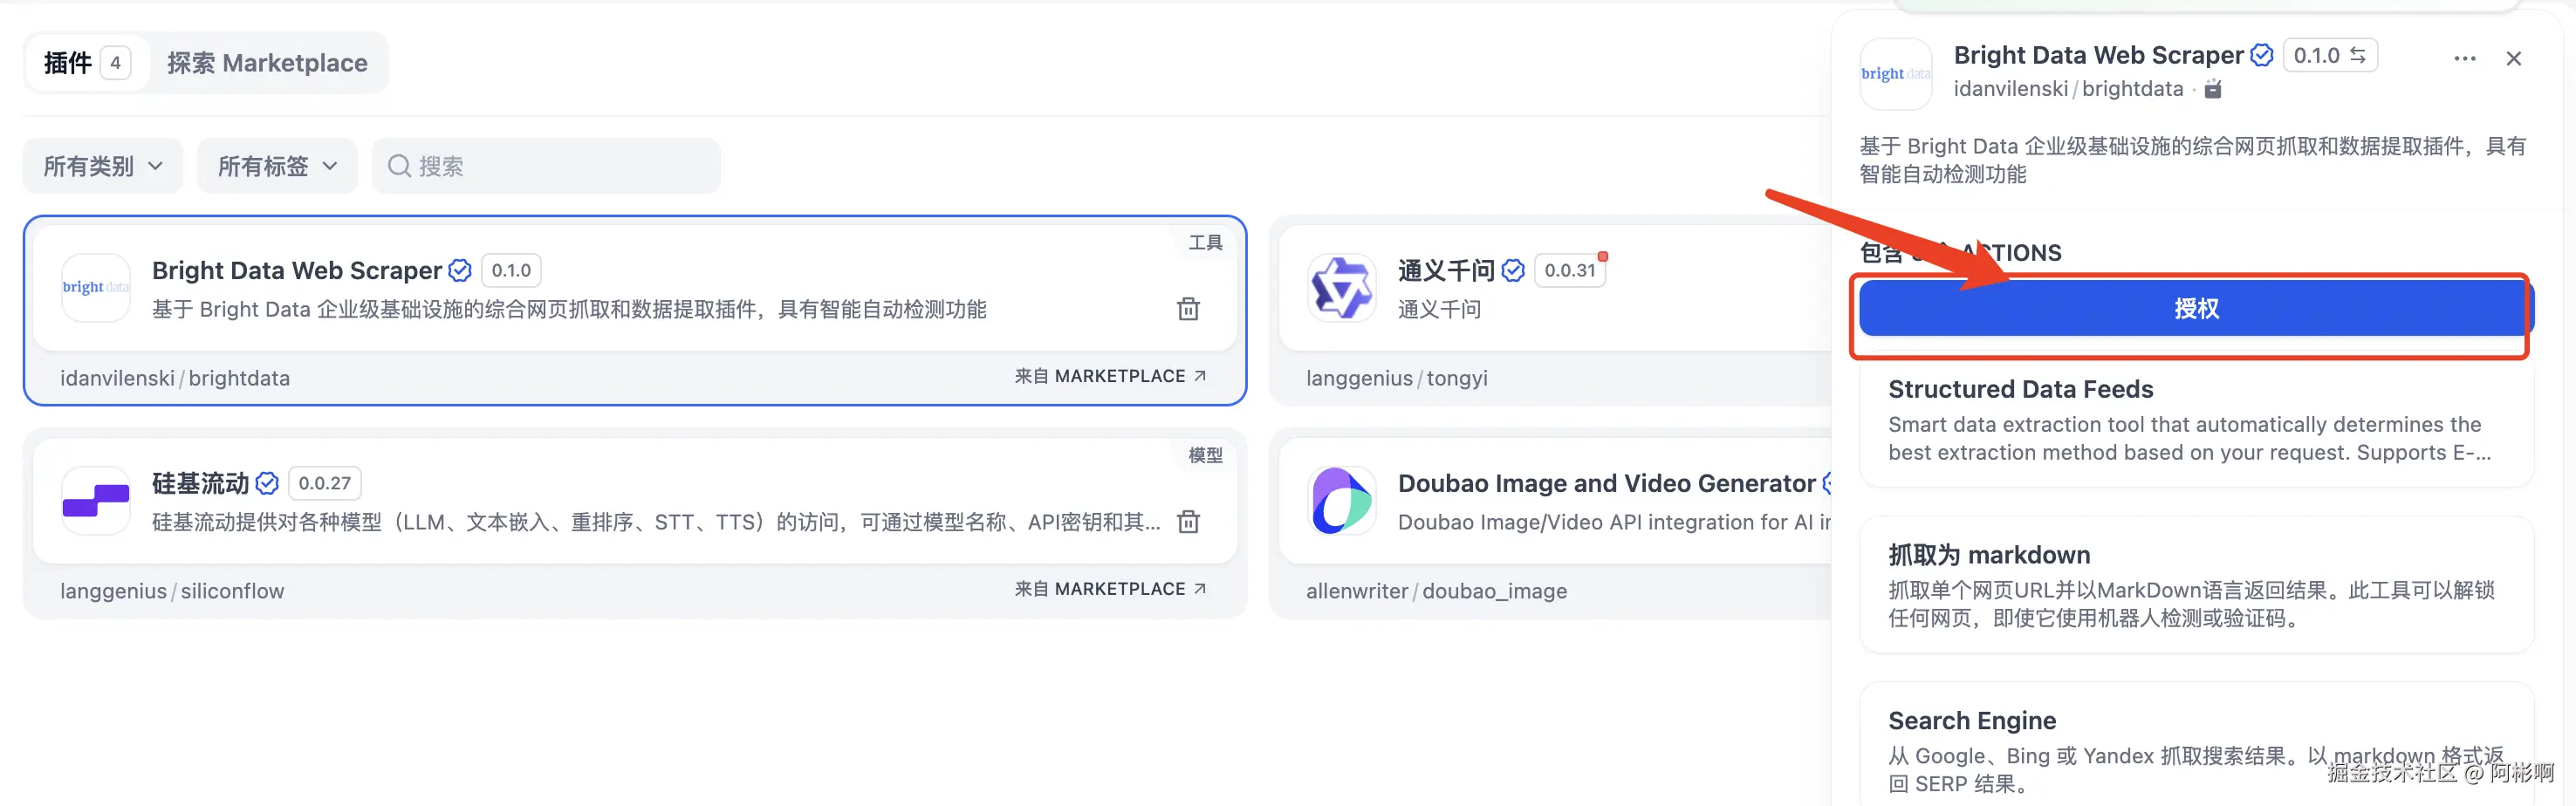The width and height of the screenshot is (2576, 806).
Task: Delete Bright Data Web Scraper plugin via trash icon
Action: coord(1188,309)
